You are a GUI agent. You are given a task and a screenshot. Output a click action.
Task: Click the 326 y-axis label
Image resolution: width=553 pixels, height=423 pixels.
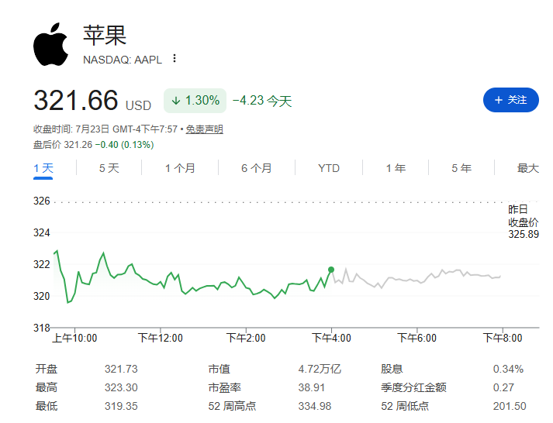coord(42,201)
